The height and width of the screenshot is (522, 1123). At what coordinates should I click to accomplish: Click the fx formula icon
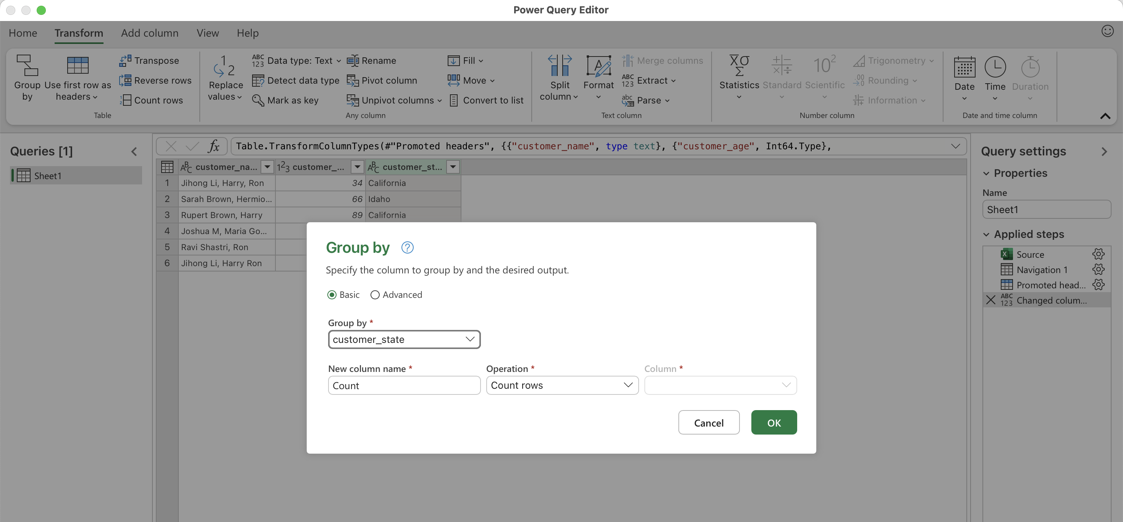214,146
